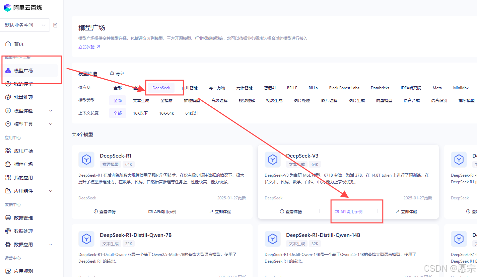The image size is (477, 277).
Task: Click the 阿里云百炼 logo icon
Action: point(7,7)
